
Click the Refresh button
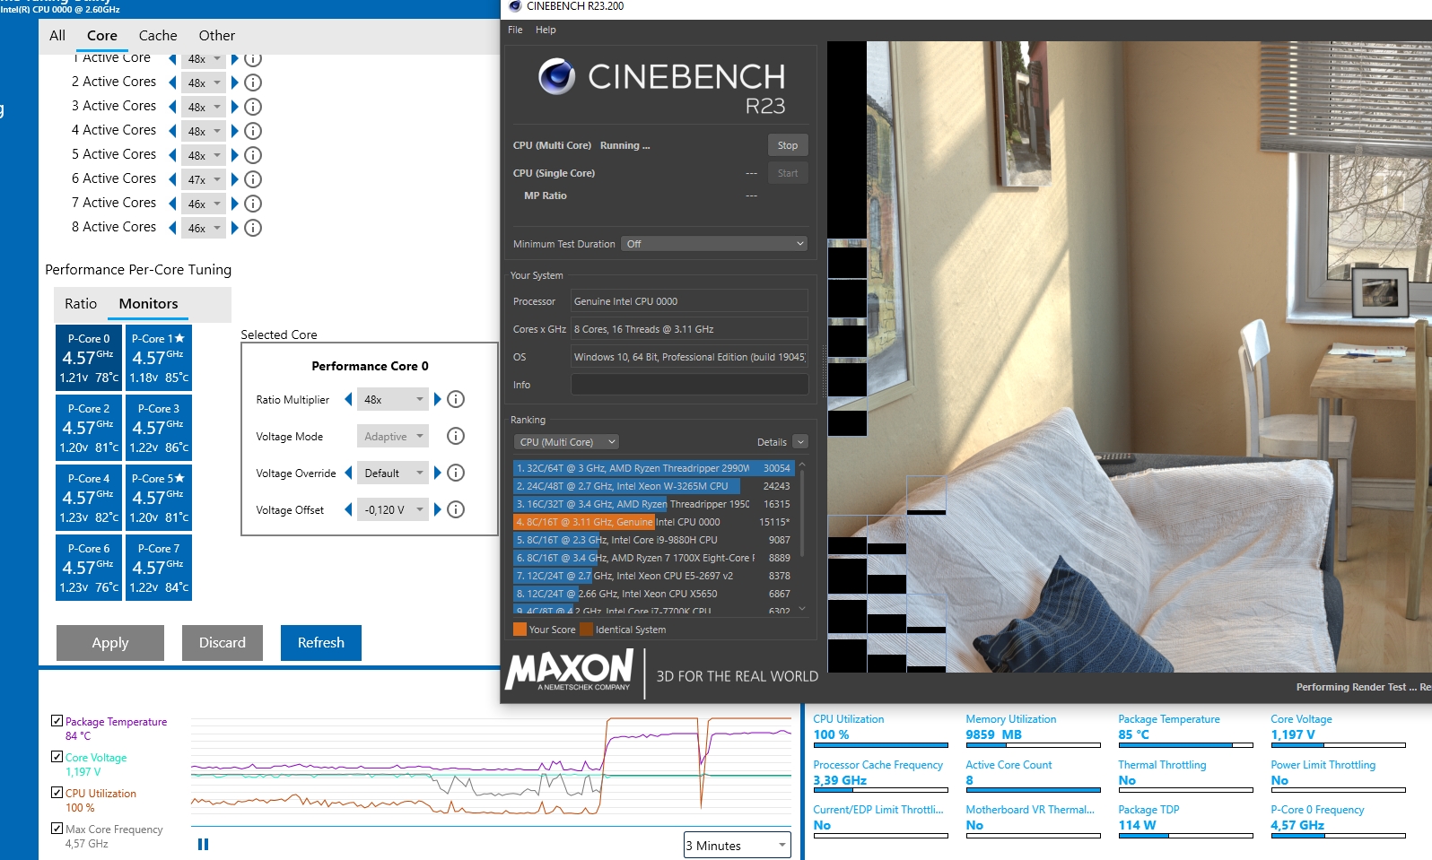(321, 643)
